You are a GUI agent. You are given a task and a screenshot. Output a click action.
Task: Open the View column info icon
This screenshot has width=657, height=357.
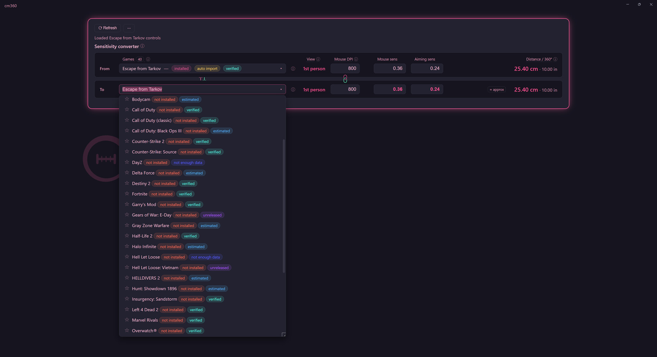pos(318,59)
